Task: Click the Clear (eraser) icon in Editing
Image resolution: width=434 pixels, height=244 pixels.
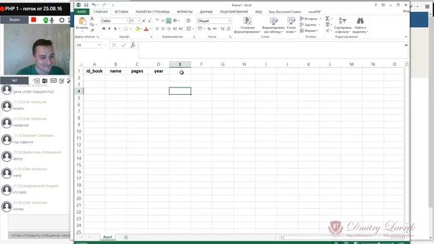Action: 328,30
